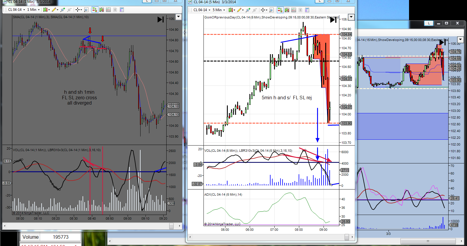Open the price-axis dropdown arrow in 15 Min chart
The height and width of the screenshot is (246, 467).
[x=461, y=40]
